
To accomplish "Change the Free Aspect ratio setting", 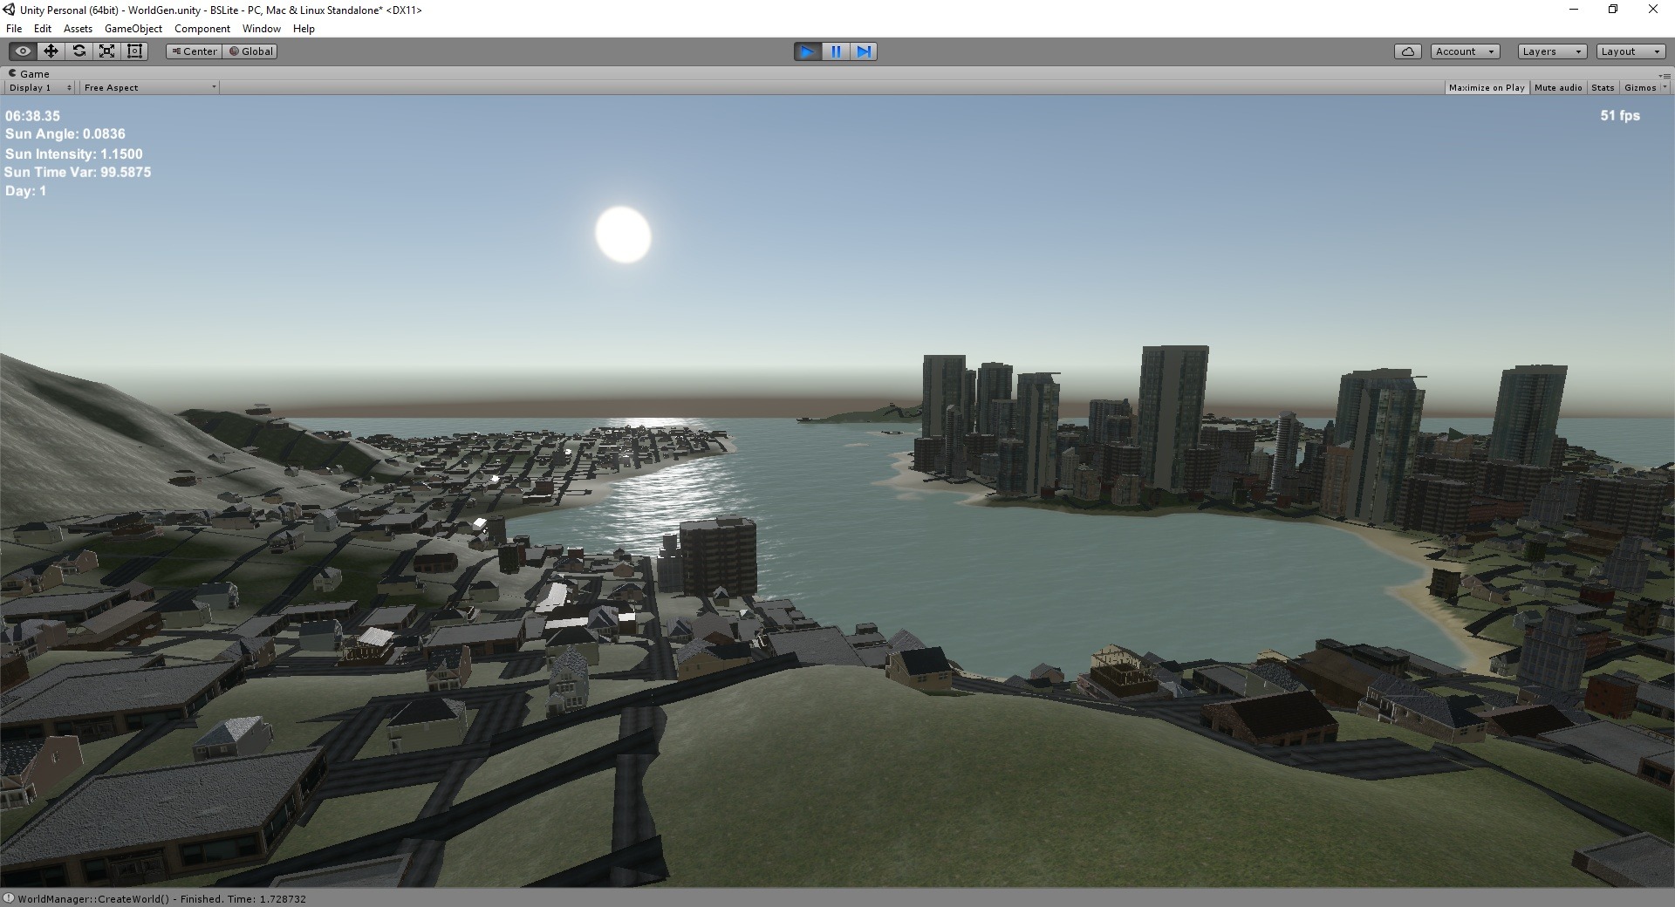I will [x=149, y=88].
